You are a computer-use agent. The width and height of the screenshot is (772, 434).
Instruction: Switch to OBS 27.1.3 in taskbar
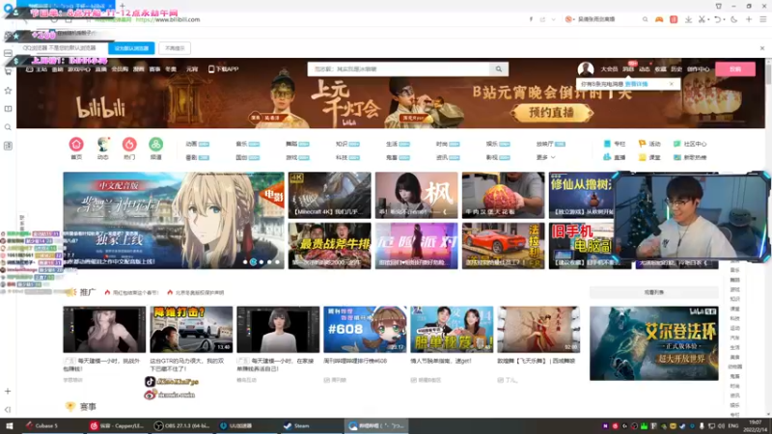click(180, 425)
